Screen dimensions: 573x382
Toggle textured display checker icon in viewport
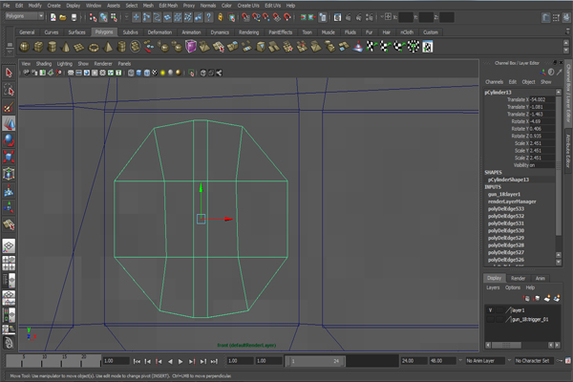pos(155,73)
